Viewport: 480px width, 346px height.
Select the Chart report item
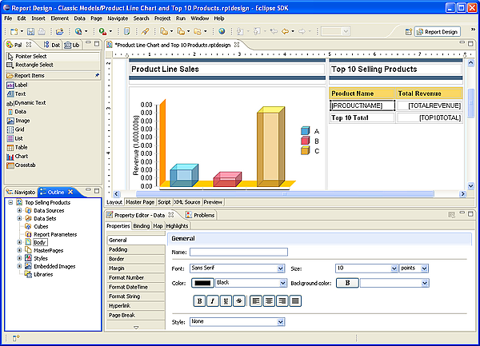(x=18, y=156)
